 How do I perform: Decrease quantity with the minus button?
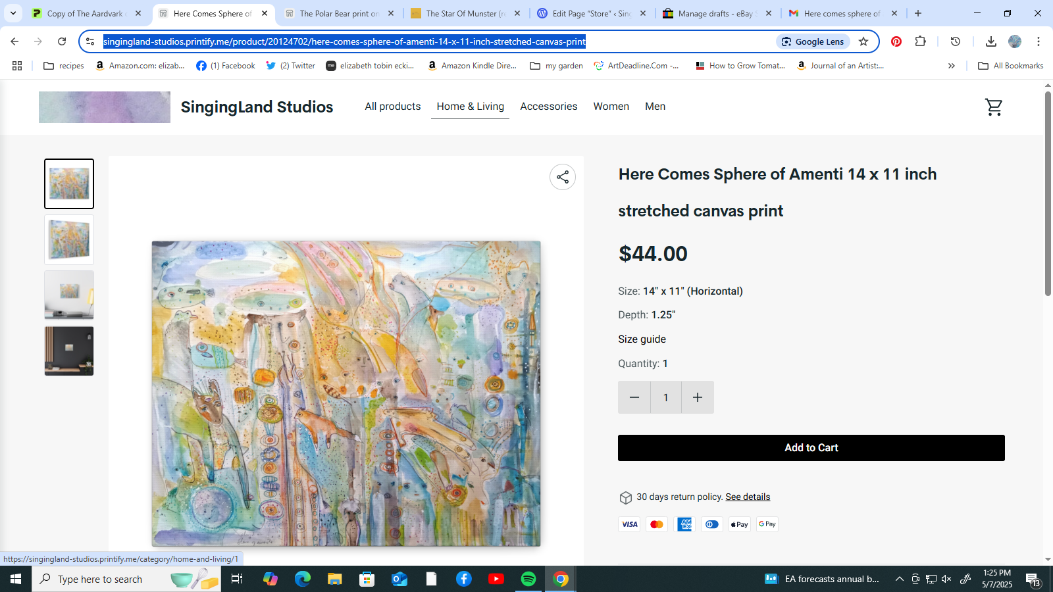tap(634, 397)
